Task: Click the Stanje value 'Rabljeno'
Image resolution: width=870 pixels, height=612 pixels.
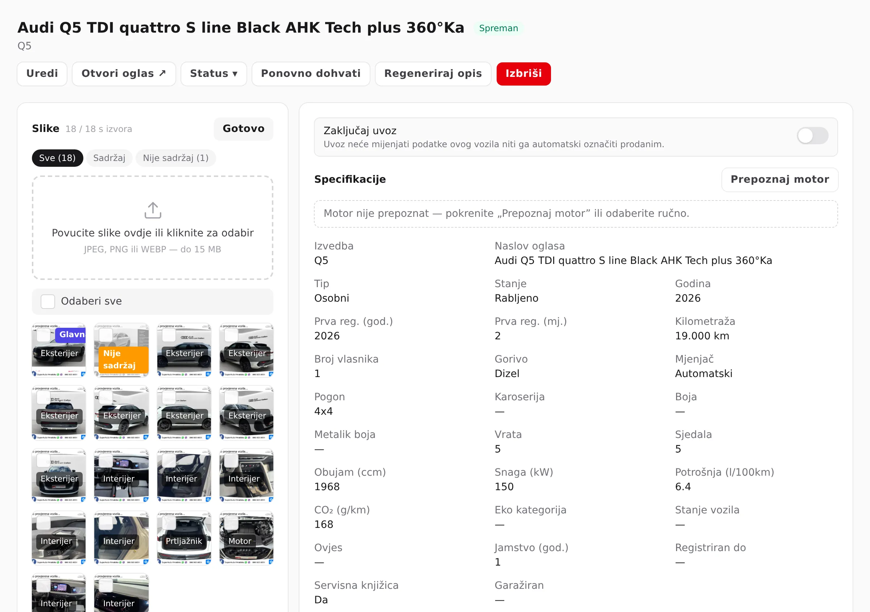Action: (x=517, y=298)
